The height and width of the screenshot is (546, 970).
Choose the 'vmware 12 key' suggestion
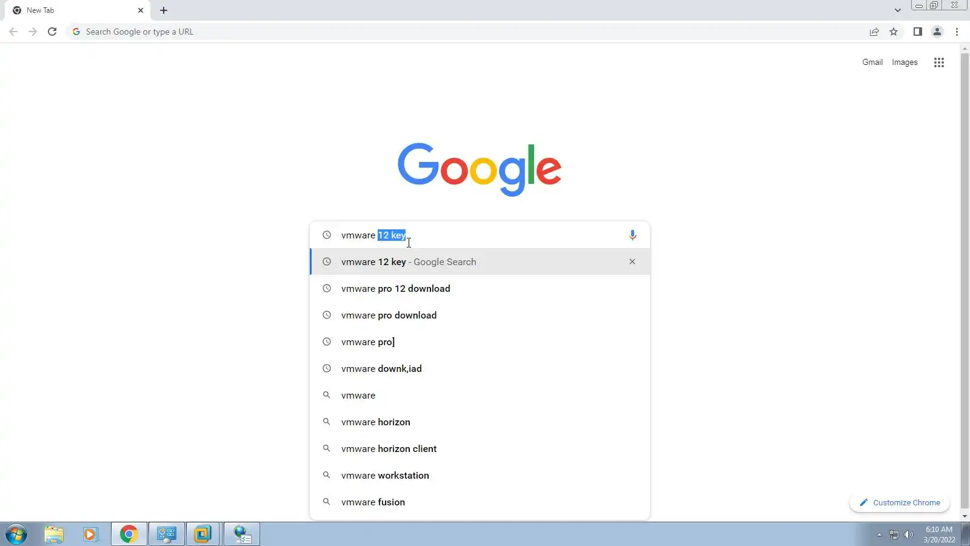[x=480, y=261]
